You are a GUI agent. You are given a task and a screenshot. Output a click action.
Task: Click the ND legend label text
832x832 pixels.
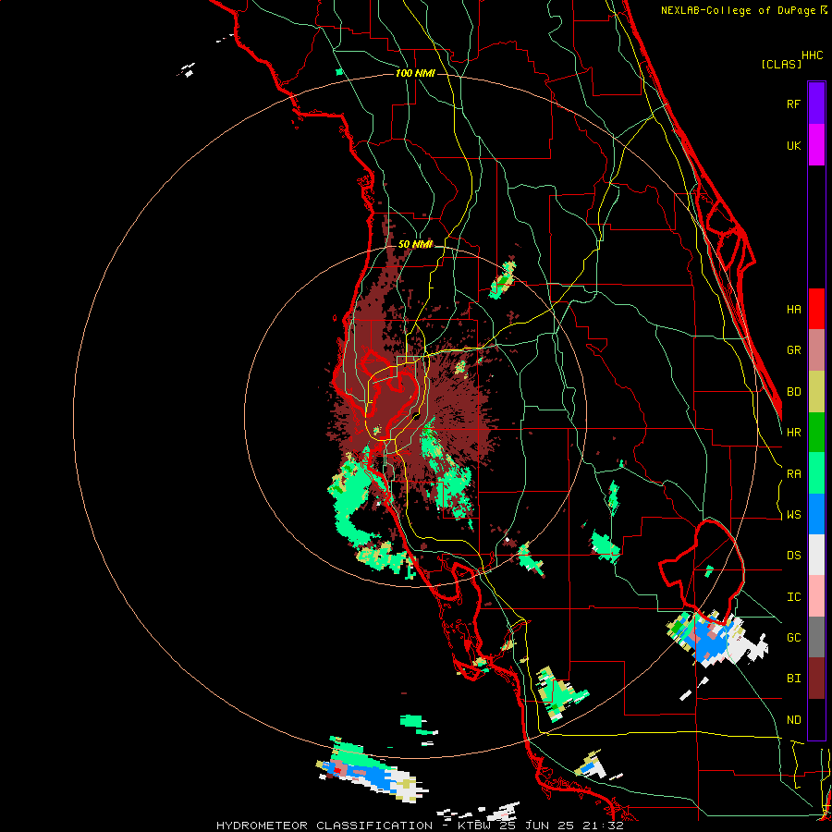(x=793, y=719)
